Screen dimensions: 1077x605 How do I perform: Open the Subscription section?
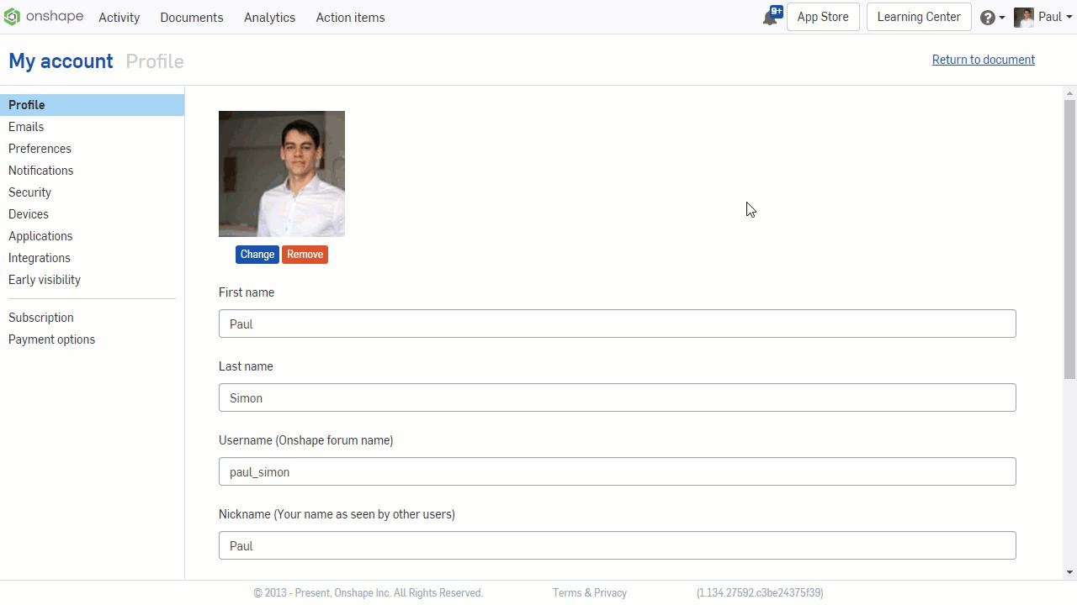pyautogui.click(x=41, y=318)
